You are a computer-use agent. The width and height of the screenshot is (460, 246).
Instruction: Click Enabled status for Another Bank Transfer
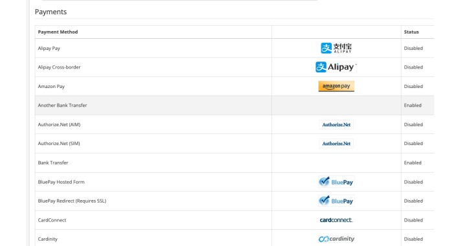413,106
